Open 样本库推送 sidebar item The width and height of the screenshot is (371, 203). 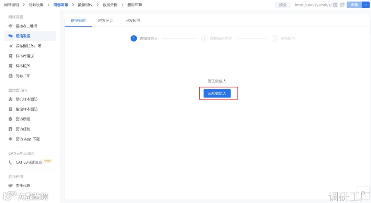click(30, 56)
